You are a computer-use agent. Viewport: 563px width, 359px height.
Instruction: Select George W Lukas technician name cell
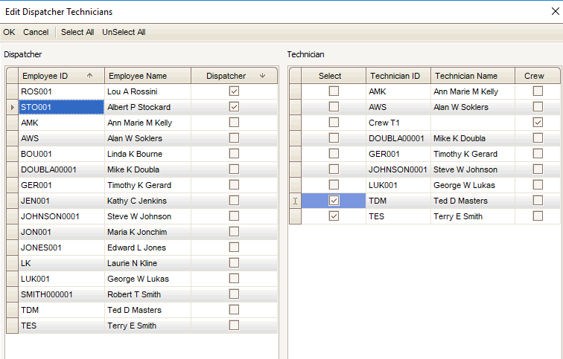[472, 185]
